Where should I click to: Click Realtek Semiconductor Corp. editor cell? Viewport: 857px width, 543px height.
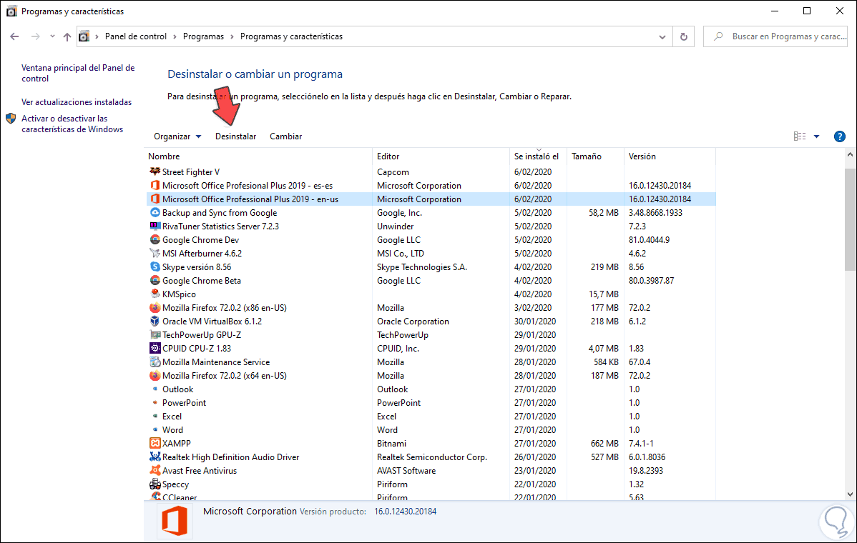click(432, 457)
